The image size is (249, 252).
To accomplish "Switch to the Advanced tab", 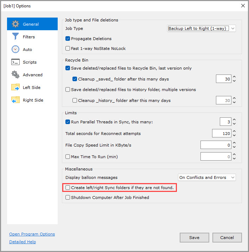I will (x=33, y=75).
